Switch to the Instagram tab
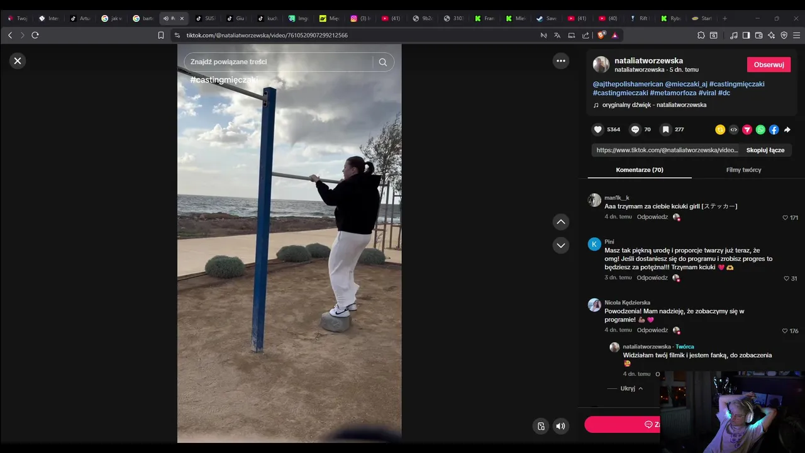Viewport: 805px width, 453px height. click(x=360, y=18)
